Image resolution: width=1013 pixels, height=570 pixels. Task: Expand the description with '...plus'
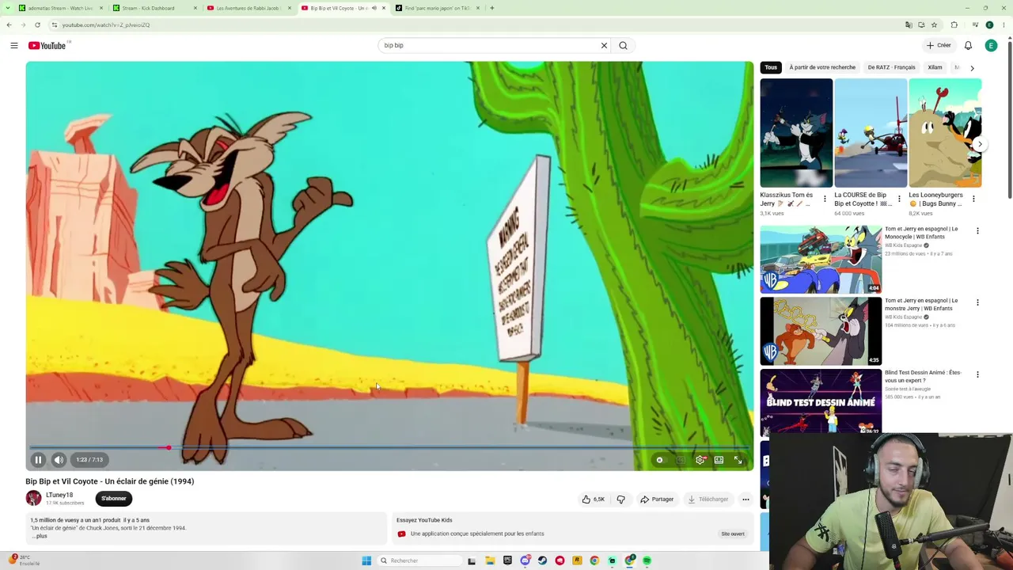[x=40, y=536]
